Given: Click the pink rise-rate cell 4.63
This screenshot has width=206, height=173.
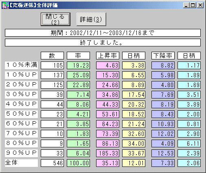Looking at the screenshot, I should pos(107,65).
